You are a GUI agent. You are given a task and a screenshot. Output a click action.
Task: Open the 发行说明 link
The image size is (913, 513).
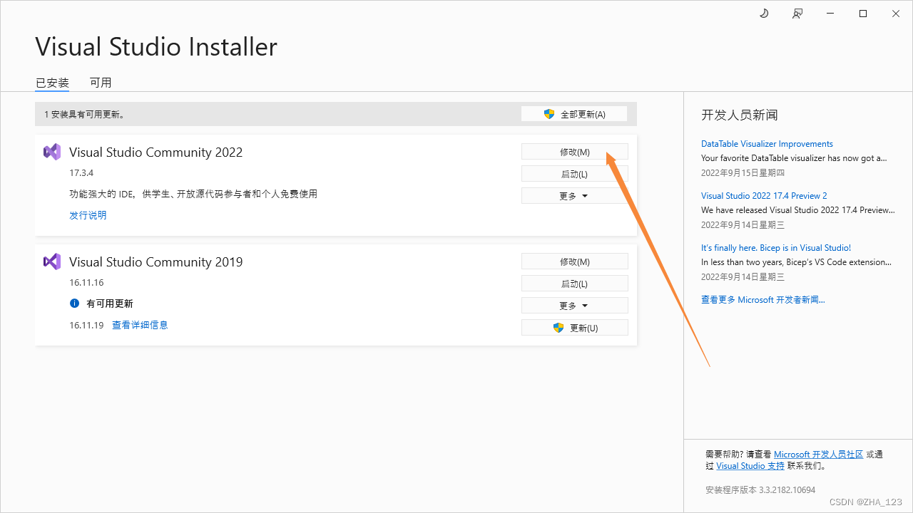pos(88,215)
